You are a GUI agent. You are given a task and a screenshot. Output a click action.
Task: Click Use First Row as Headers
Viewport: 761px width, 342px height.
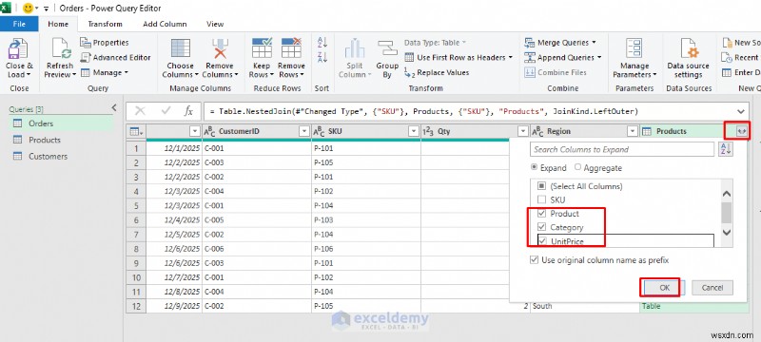point(459,57)
